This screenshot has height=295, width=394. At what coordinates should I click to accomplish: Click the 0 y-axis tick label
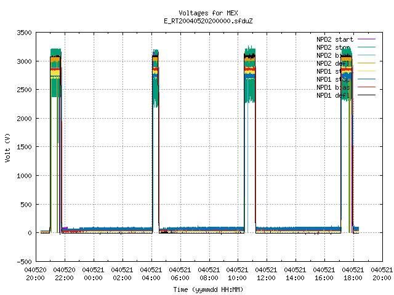pyautogui.click(x=30, y=233)
